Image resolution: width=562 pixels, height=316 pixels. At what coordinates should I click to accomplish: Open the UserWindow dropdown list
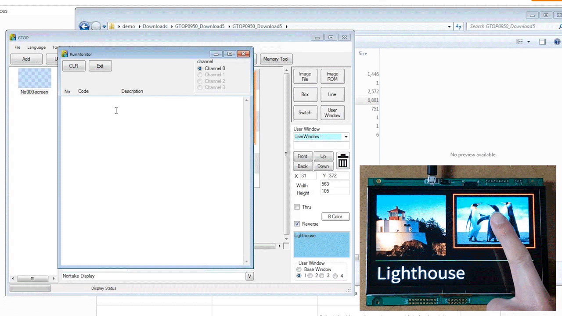coord(346,137)
